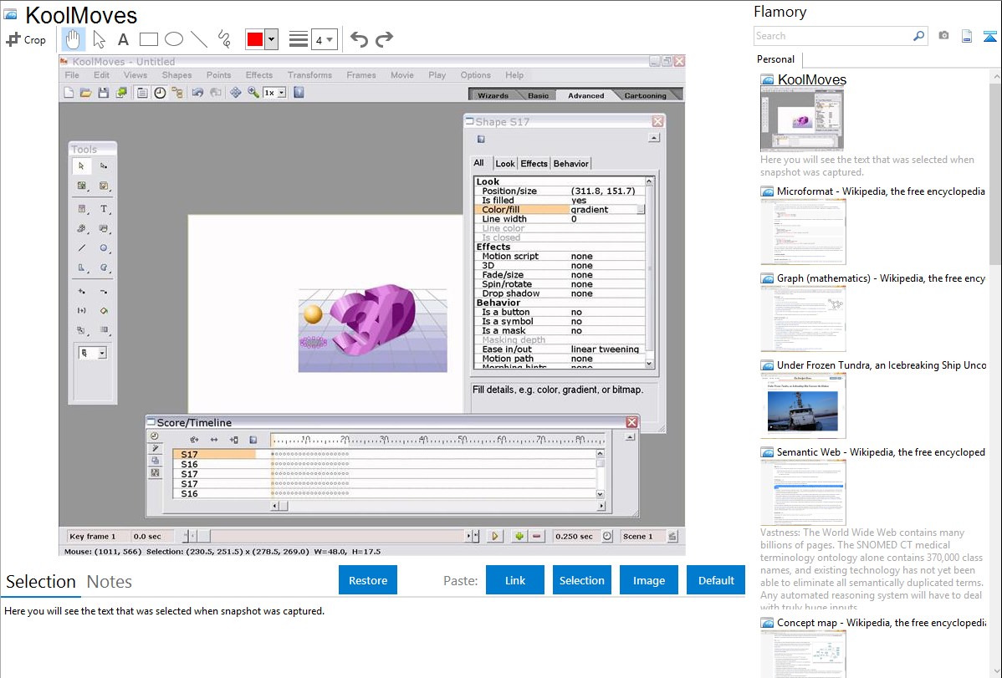Open the Transforms menu
This screenshot has width=1002, height=678.
pyautogui.click(x=310, y=74)
